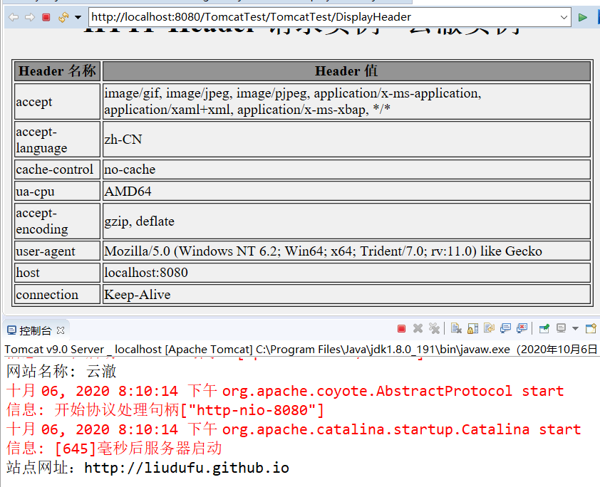The width and height of the screenshot is (600, 487).
Task: Click the 'no-cache' value cell
Action: coord(347,169)
